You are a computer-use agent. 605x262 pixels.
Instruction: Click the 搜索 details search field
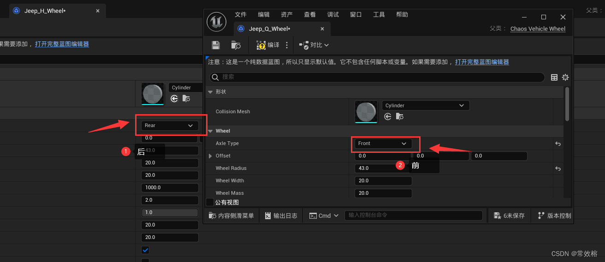point(377,77)
